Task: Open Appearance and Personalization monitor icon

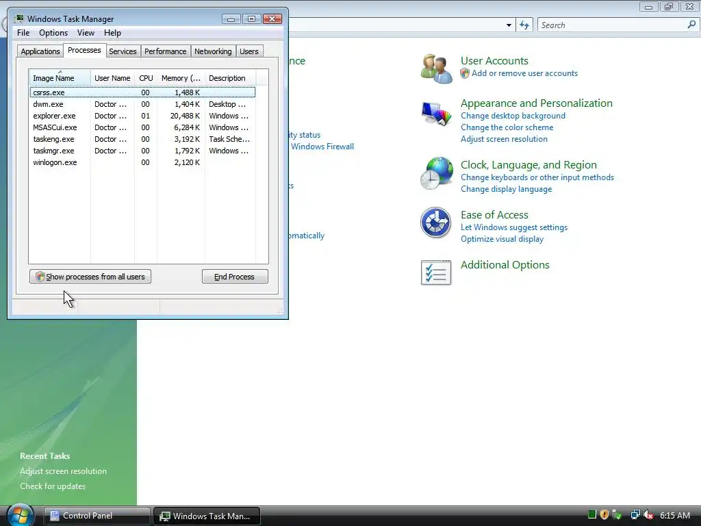Action: (x=436, y=114)
